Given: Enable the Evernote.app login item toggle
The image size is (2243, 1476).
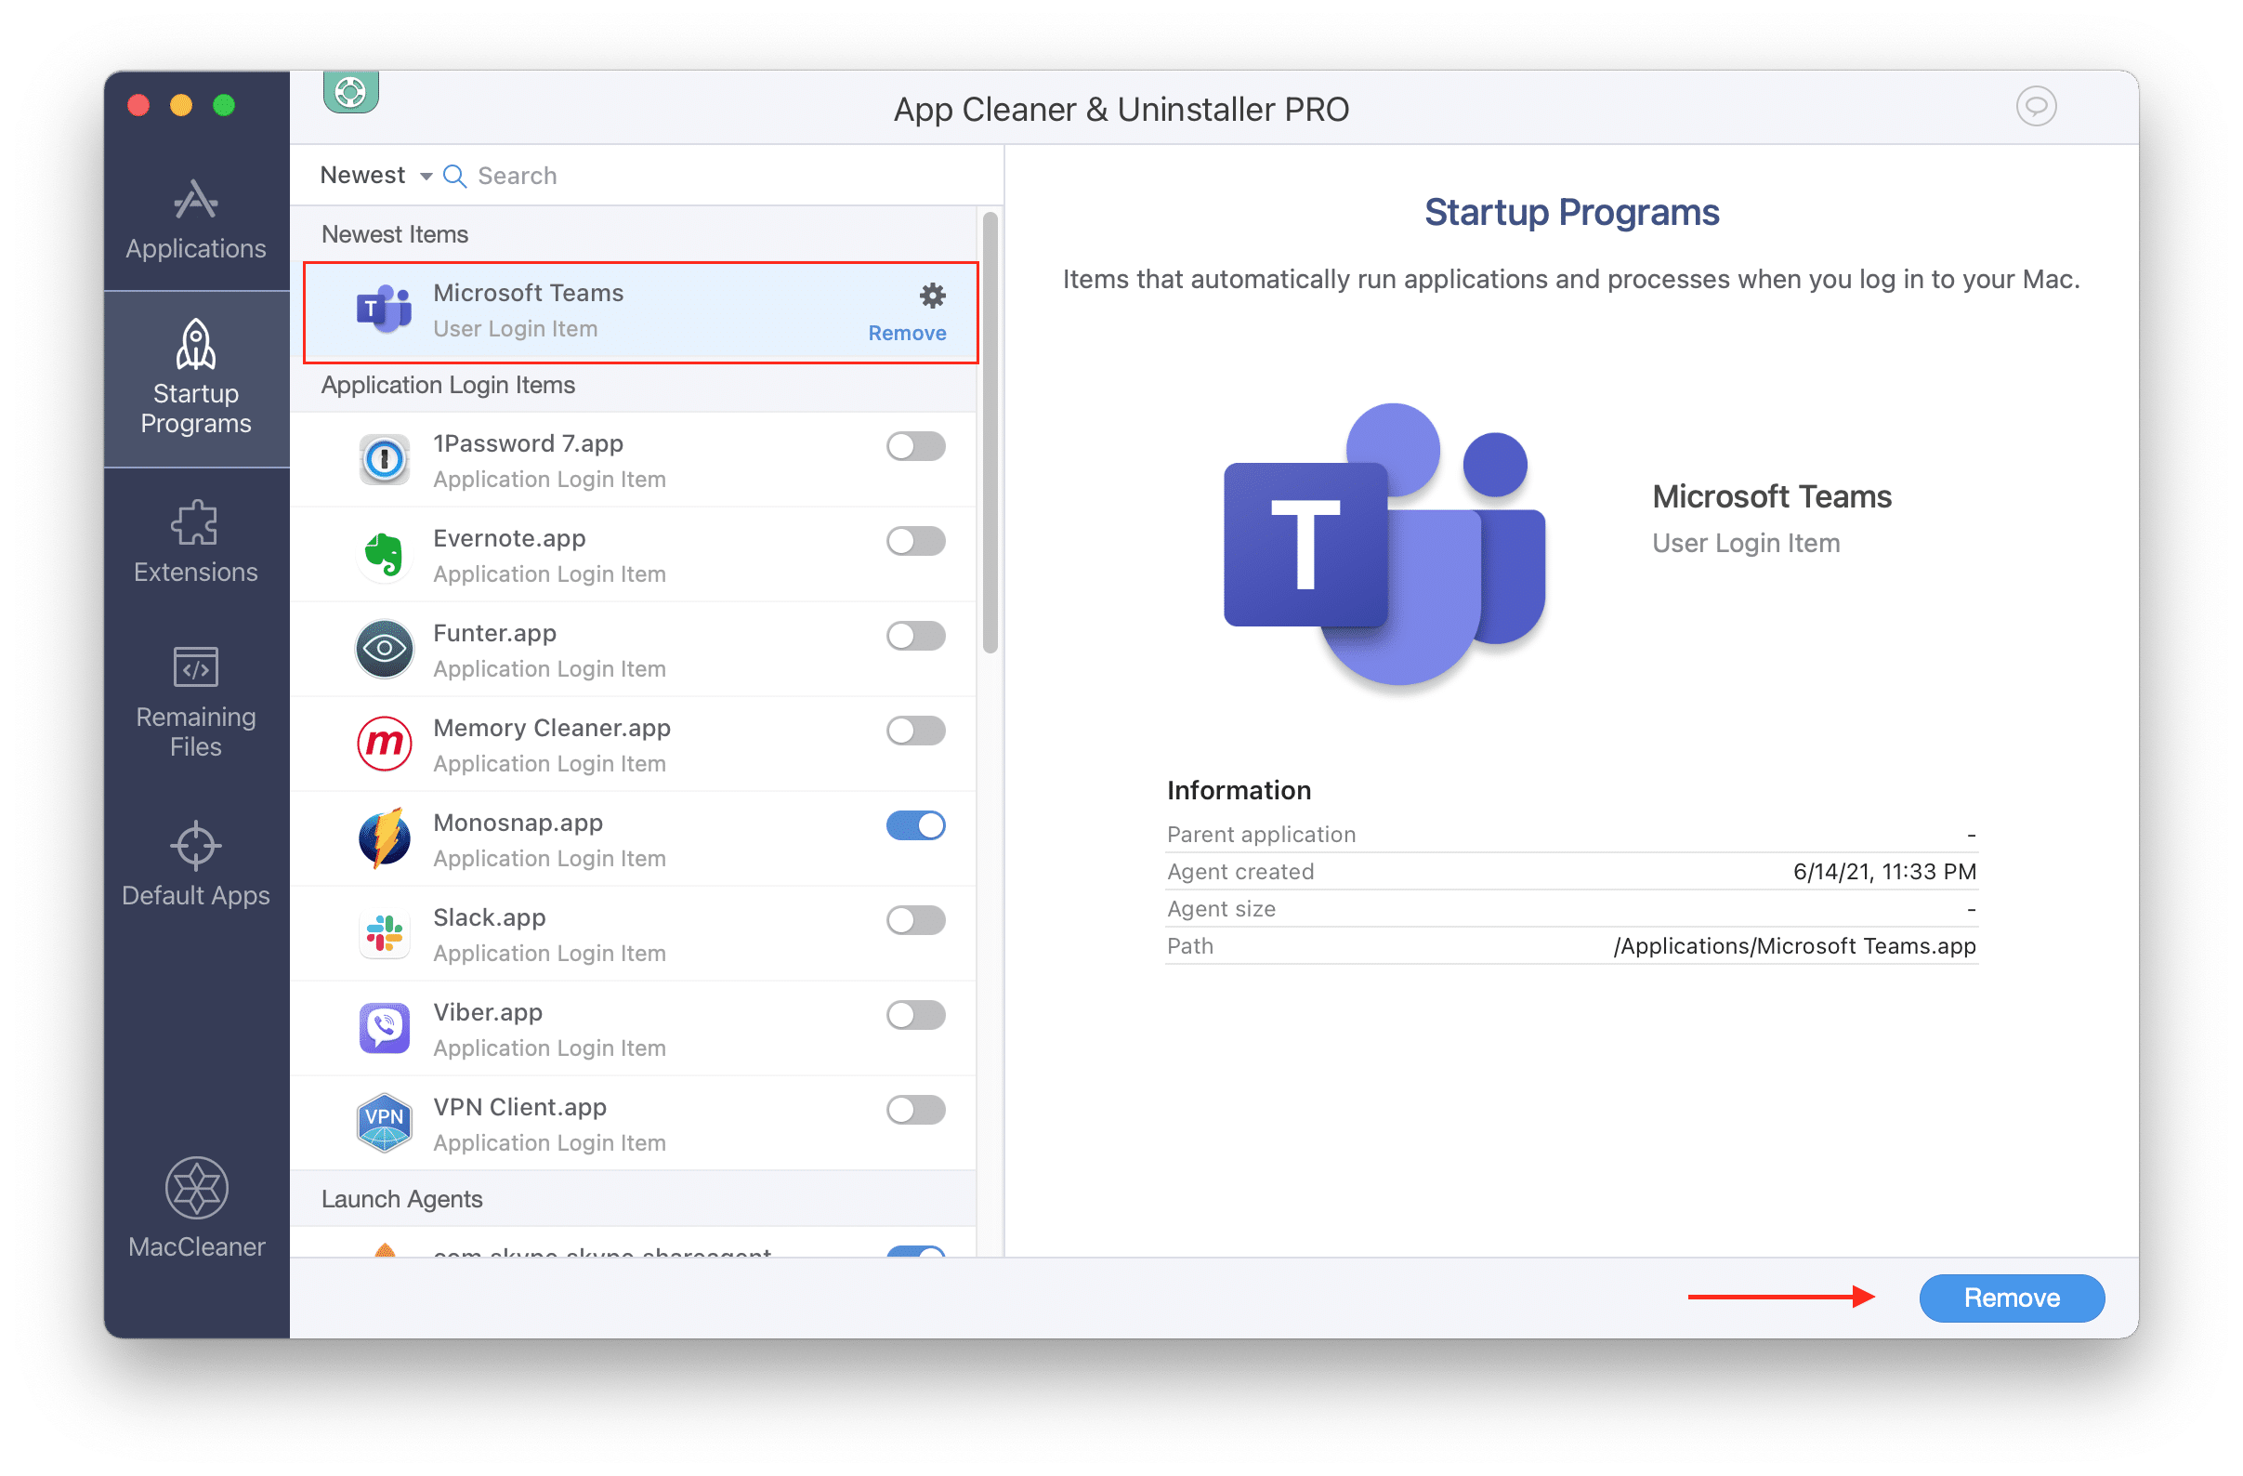Looking at the screenshot, I should (915, 541).
